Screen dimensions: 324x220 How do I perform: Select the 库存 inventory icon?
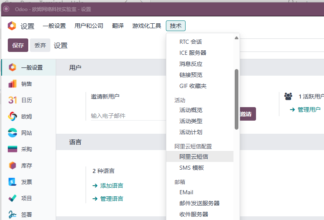tap(12, 166)
